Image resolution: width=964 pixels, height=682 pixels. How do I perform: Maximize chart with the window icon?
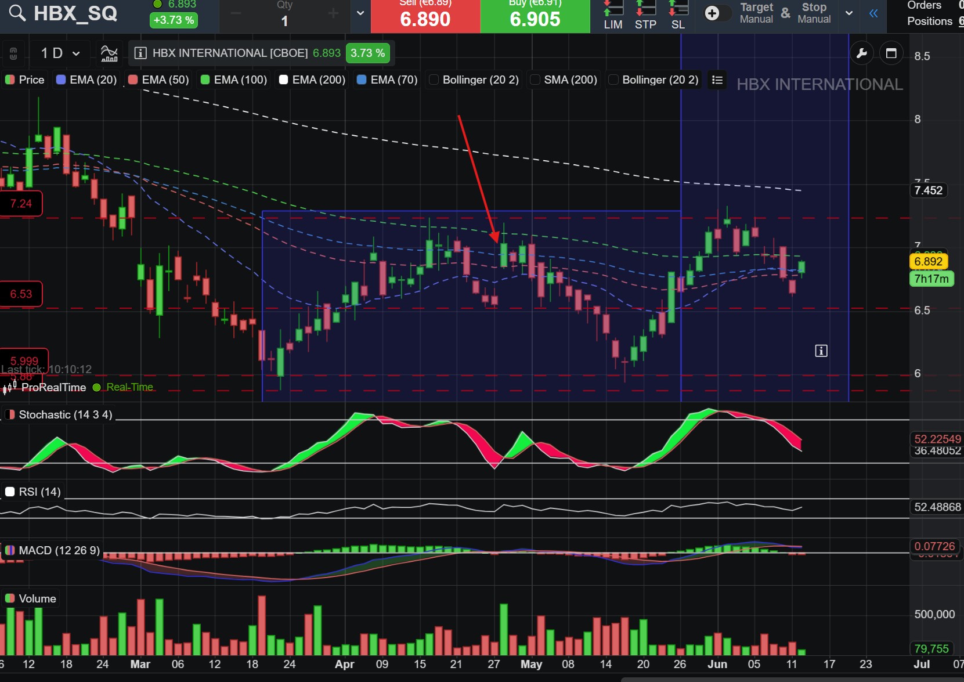[891, 53]
